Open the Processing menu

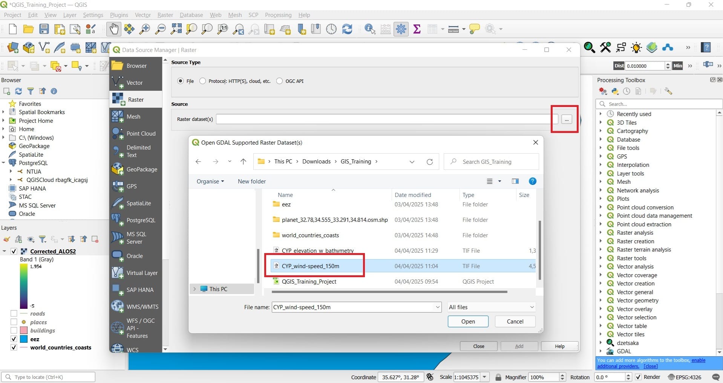pos(278,15)
